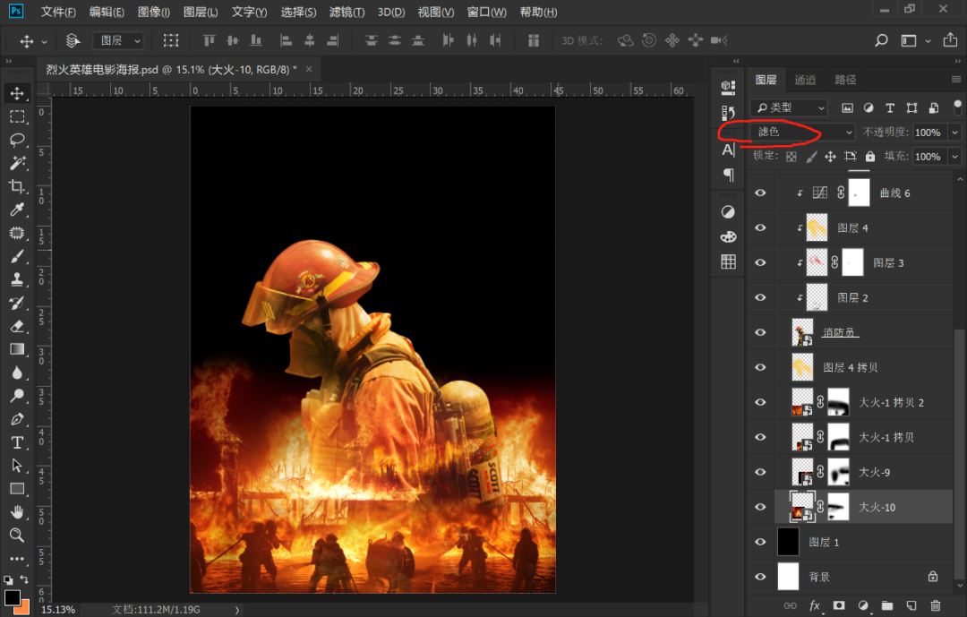This screenshot has width=967, height=617.
Task: Select the Hand tool
Action: [x=17, y=512]
